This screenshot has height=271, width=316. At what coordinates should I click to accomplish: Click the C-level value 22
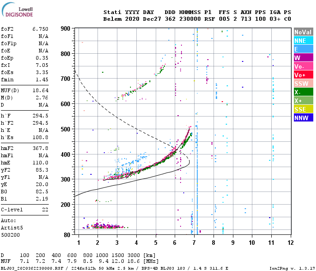[45, 210]
